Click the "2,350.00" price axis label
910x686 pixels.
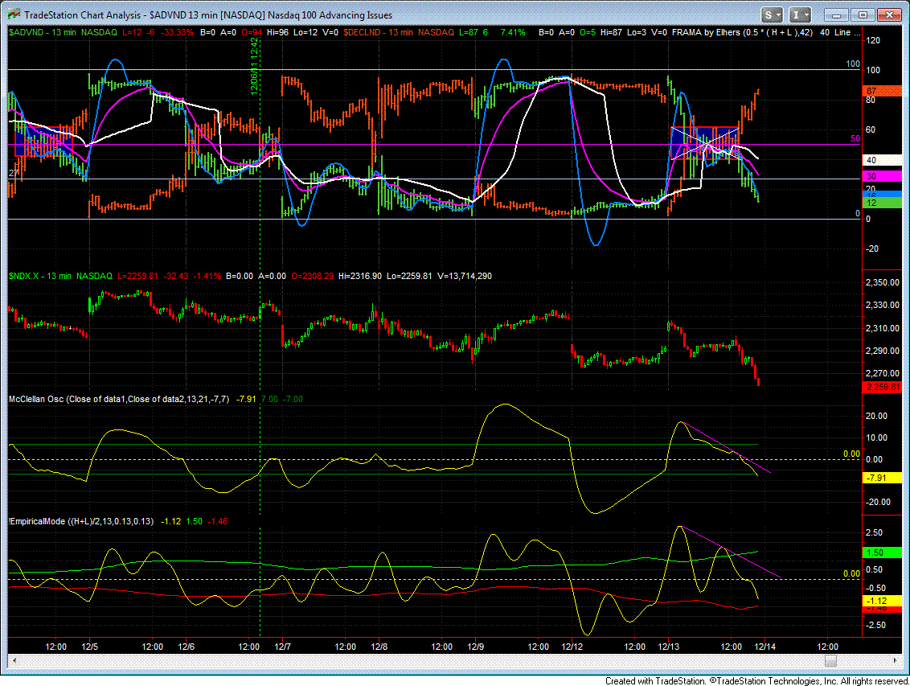pyautogui.click(x=883, y=282)
